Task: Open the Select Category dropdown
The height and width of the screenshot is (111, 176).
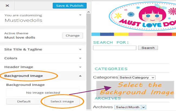Action: coord(137,77)
